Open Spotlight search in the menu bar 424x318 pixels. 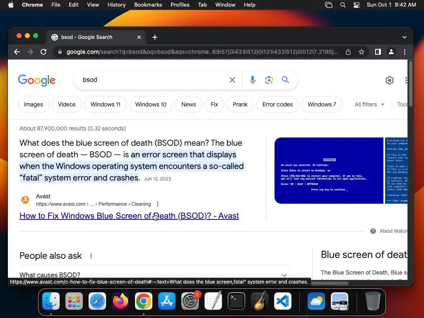click(343, 5)
